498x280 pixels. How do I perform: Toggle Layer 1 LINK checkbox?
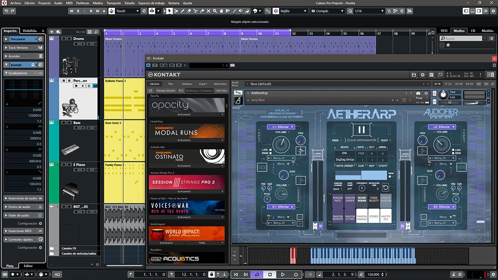point(271,150)
